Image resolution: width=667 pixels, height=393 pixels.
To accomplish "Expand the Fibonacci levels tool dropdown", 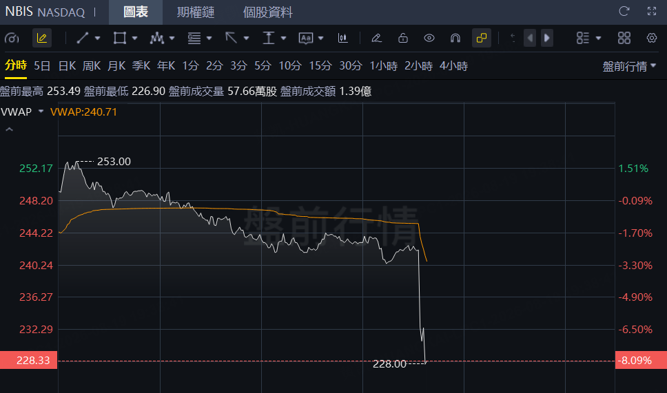I will [209, 39].
